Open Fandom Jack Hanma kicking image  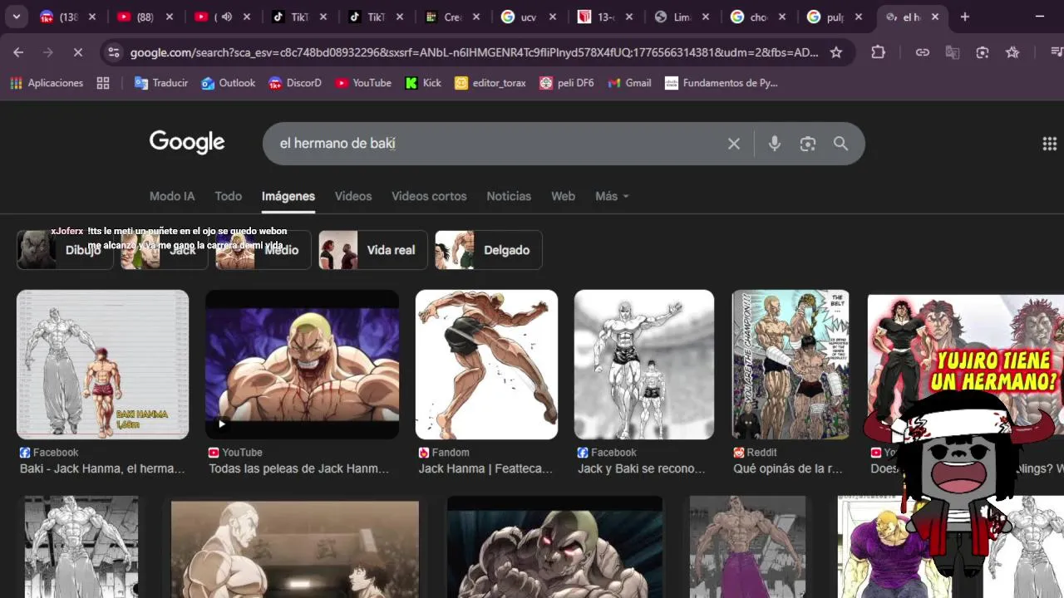[x=486, y=364]
